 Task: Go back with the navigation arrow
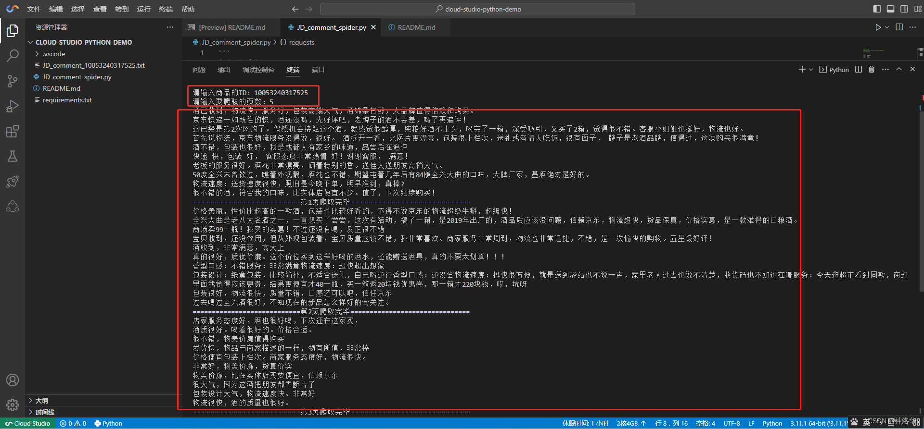(x=295, y=9)
